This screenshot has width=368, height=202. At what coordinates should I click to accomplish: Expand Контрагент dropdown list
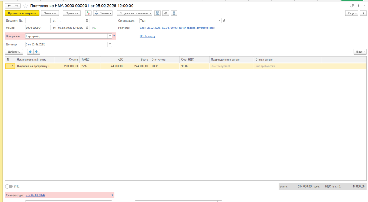pos(105,36)
